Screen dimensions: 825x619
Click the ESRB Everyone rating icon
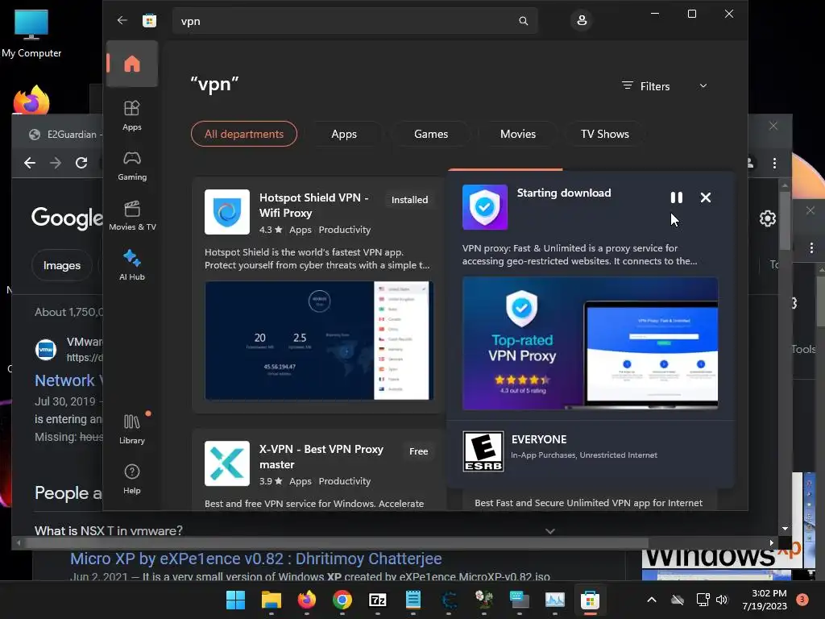point(483,451)
